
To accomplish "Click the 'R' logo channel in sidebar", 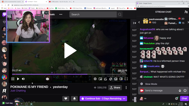I will tap(4, 91).
